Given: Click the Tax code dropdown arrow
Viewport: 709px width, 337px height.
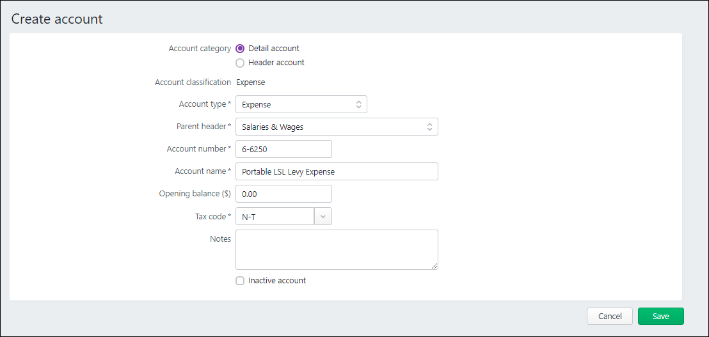Looking at the screenshot, I should (x=323, y=217).
